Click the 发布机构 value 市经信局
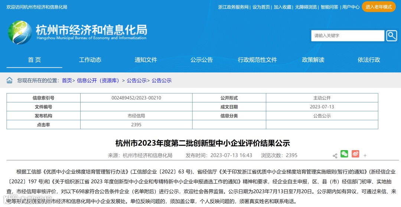The width and height of the screenshot is (401, 207). [x=136, y=116]
